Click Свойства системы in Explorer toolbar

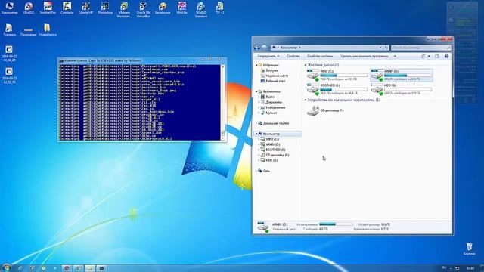320,56
